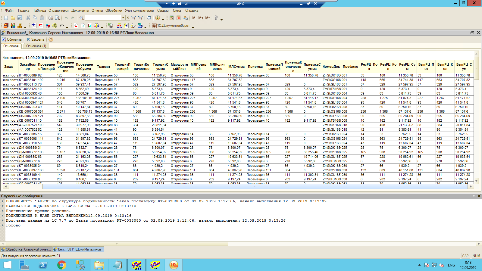Screen dimensions: 482x271
Task: Click the dollar coin icon
Action: [x=55, y=26]
